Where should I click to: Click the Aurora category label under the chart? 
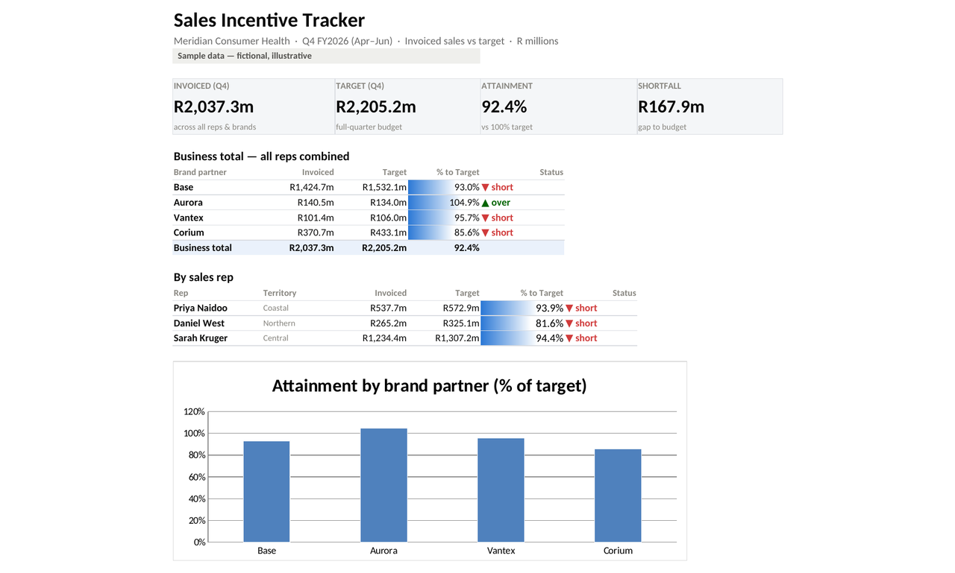click(383, 551)
